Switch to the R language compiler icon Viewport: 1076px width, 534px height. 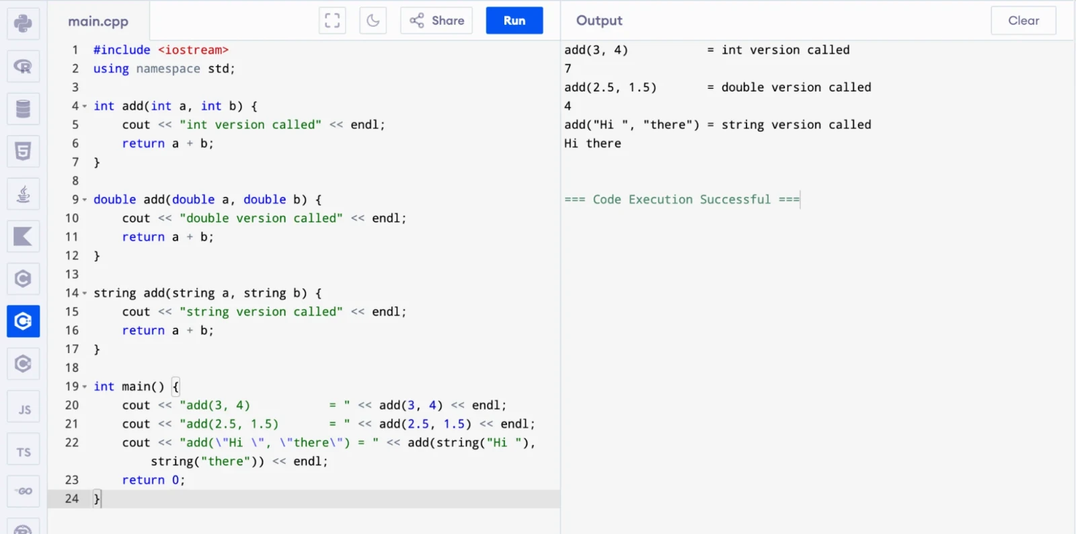click(24, 67)
